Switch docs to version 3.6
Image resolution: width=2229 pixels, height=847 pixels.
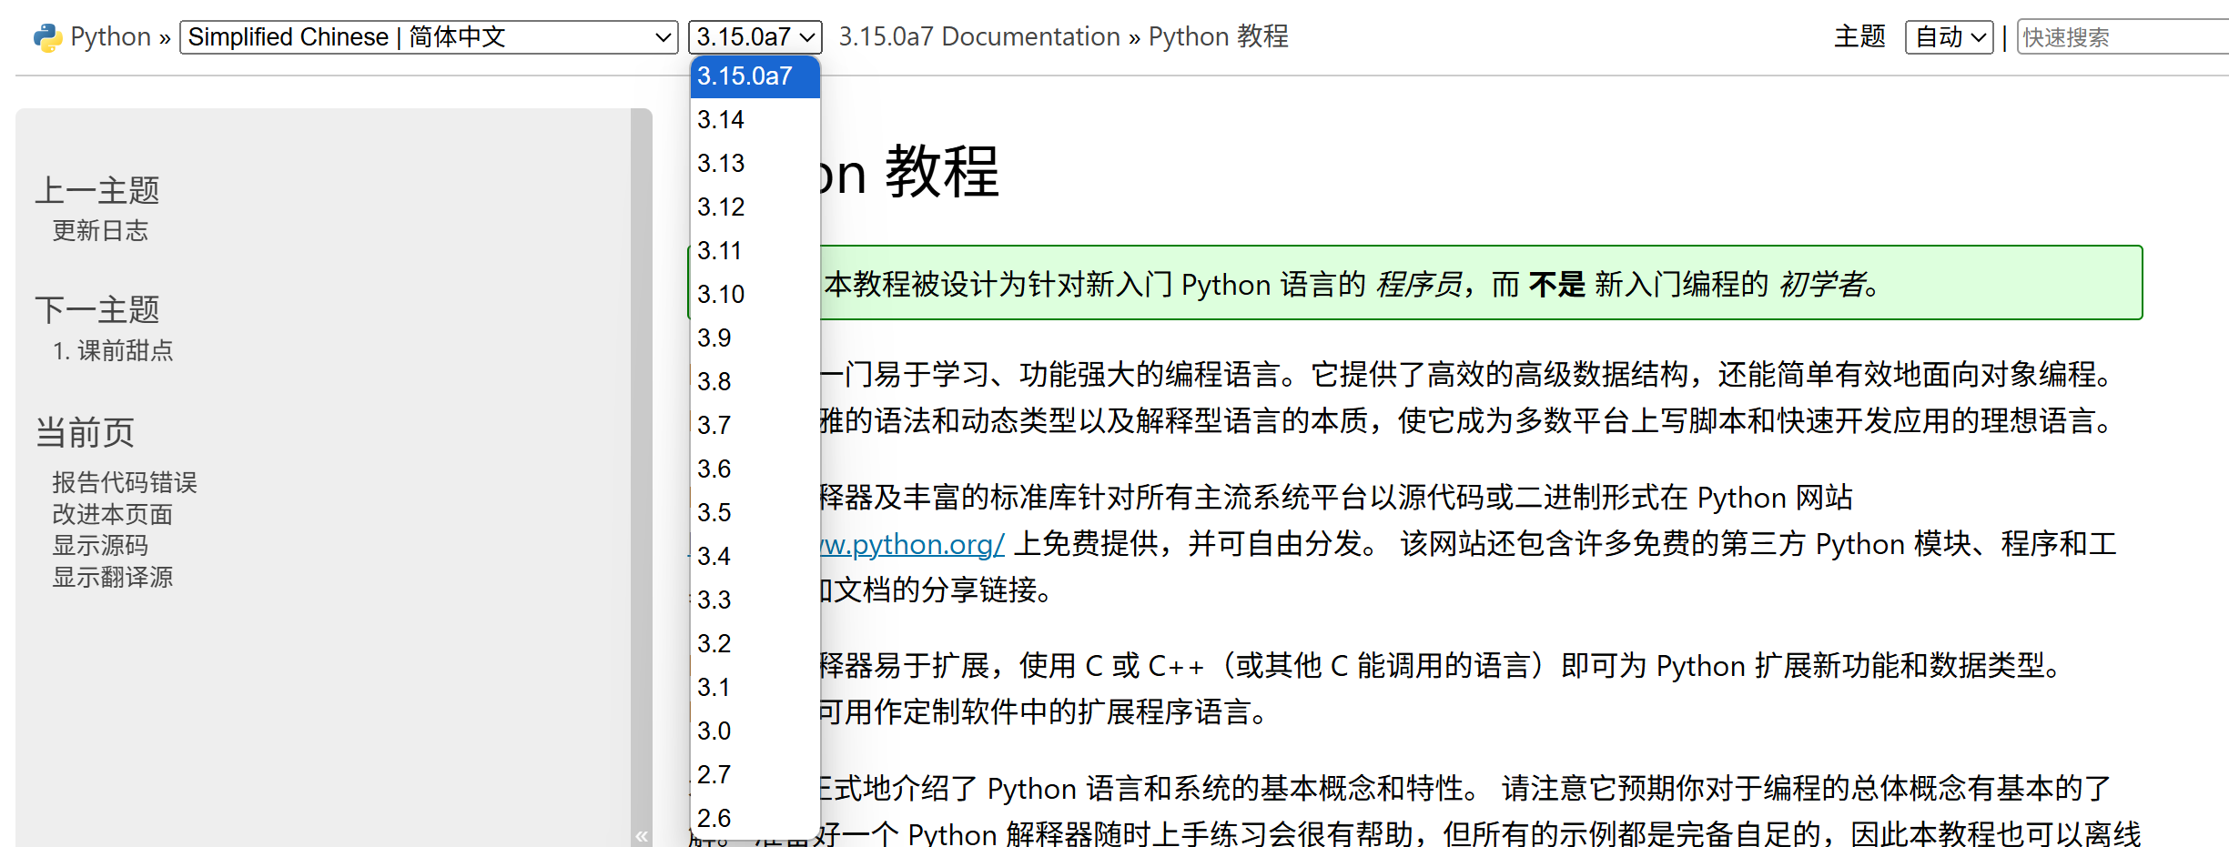click(755, 469)
